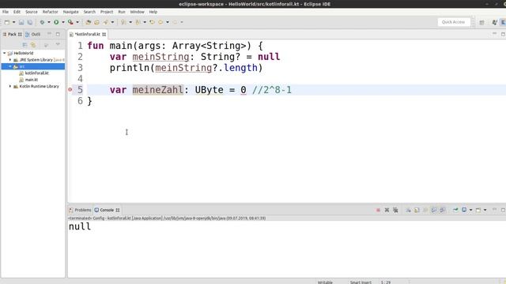The image size is (506, 284).
Task: Open the Open Console dropdown arrow
Action: click(485, 211)
